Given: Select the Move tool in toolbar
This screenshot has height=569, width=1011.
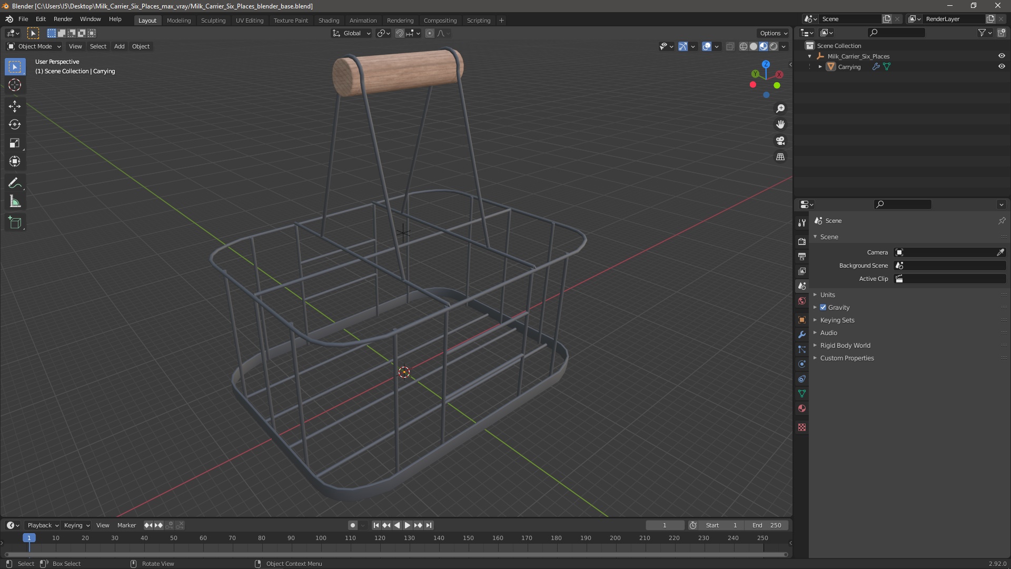Looking at the screenshot, I should tap(14, 106).
